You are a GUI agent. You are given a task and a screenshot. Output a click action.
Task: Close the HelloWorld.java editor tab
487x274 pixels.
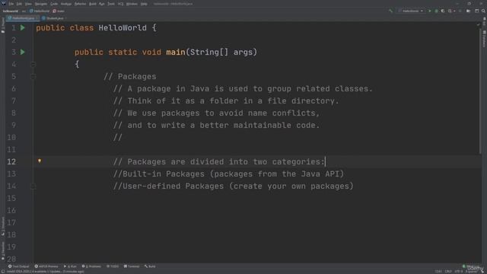pos(37,18)
